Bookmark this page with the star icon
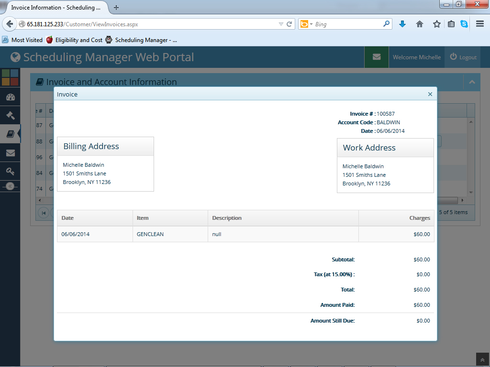 pyautogui.click(x=436, y=24)
